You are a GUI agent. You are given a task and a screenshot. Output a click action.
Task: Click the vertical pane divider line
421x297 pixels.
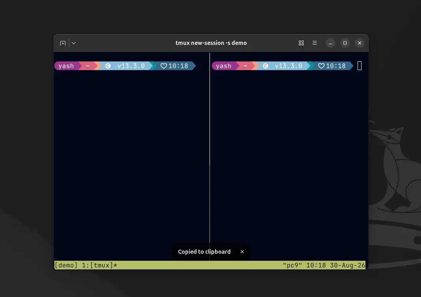click(x=210, y=148)
